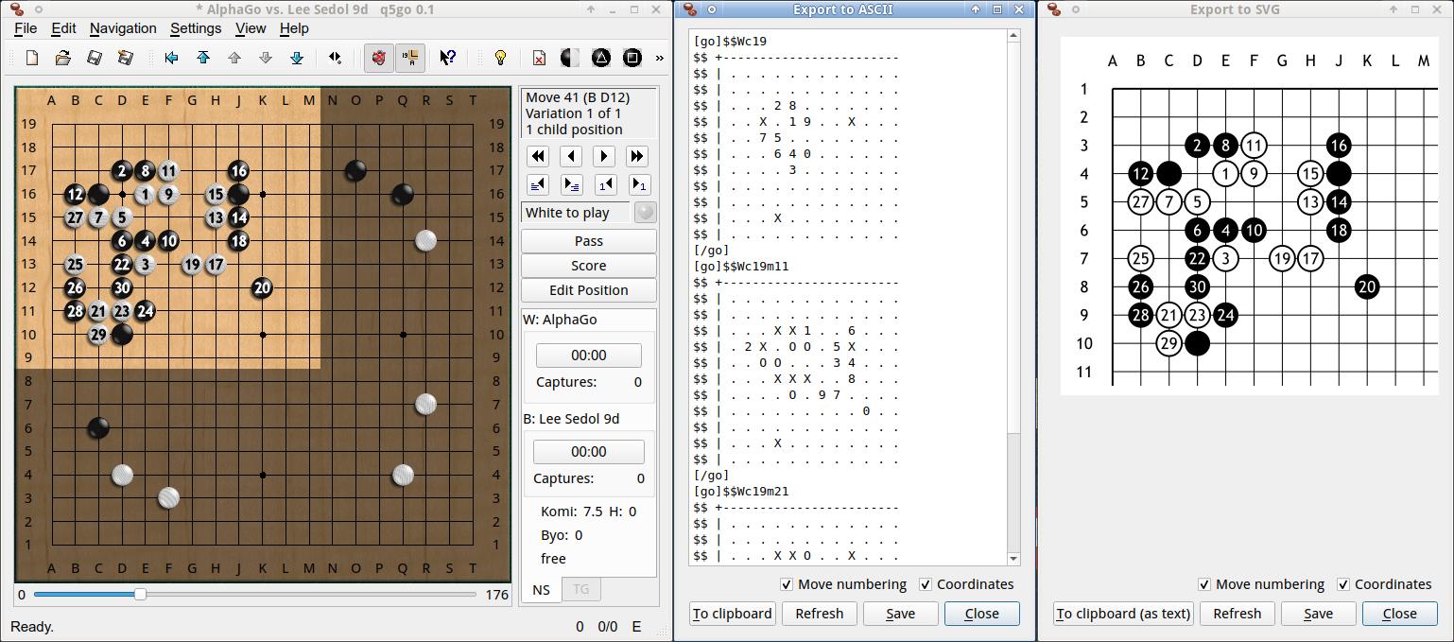Click the delete node red X icon
The height and width of the screenshot is (642, 1454).
click(x=539, y=58)
